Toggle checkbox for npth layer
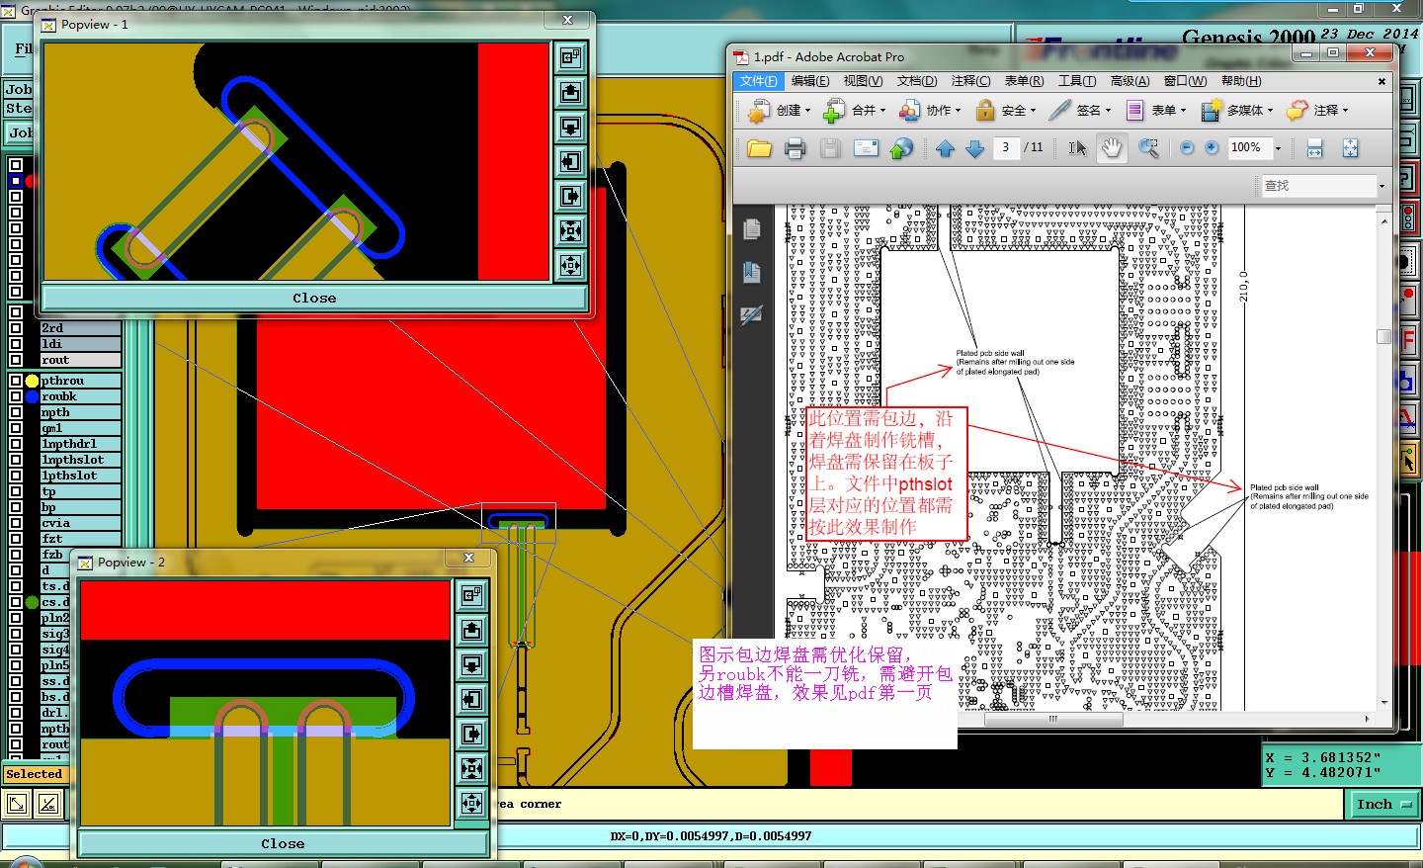Viewport: 1423px width, 868px height. click(x=16, y=412)
